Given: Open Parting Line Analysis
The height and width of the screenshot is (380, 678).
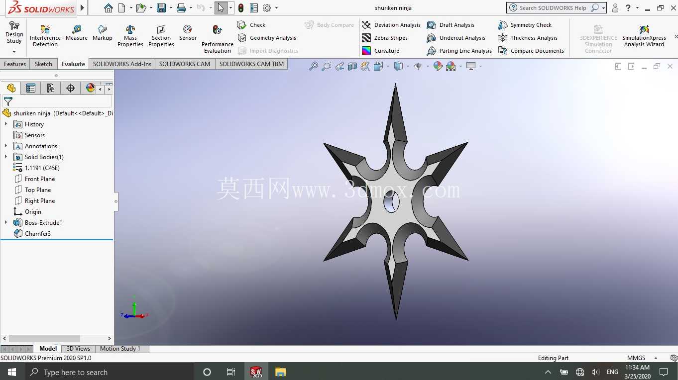Looking at the screenshot, I should click(x=459, y=51).
